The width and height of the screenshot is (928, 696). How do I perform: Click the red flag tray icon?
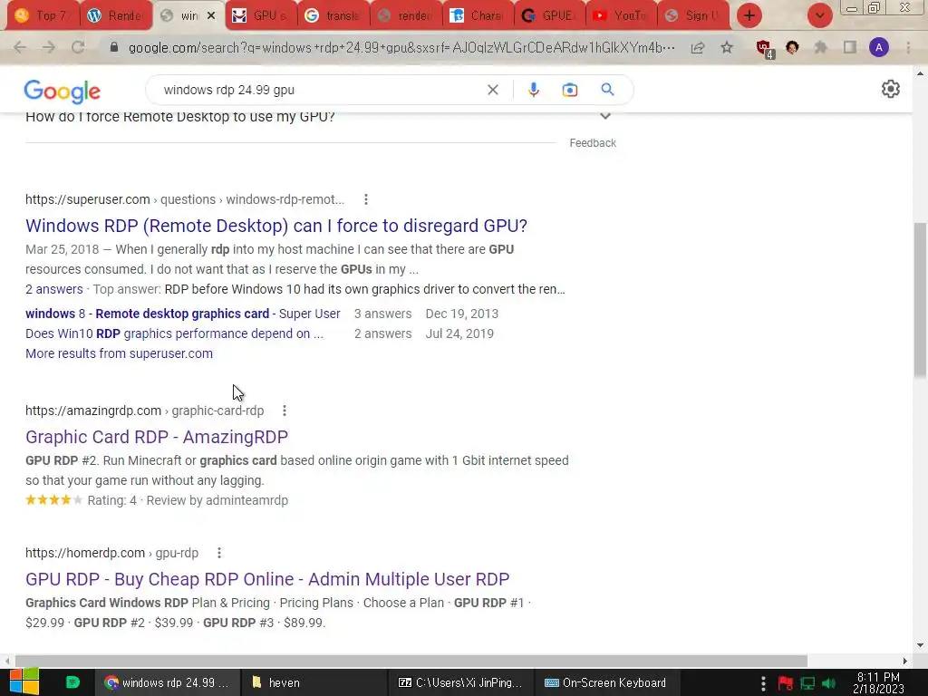786,683
